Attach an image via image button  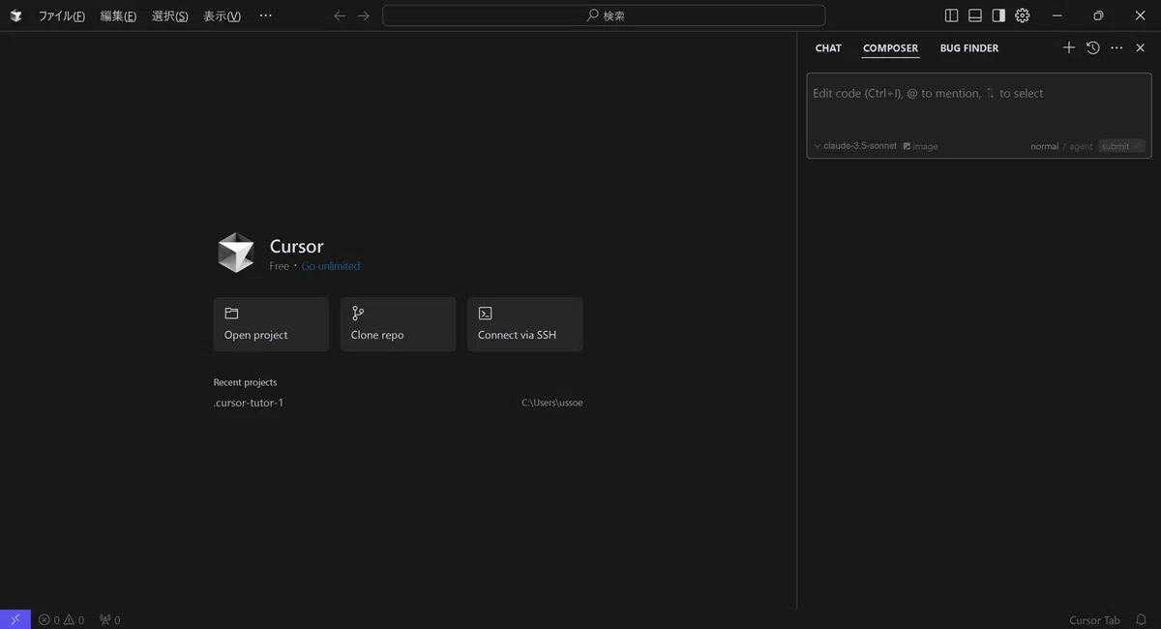(x=920, y=146)
